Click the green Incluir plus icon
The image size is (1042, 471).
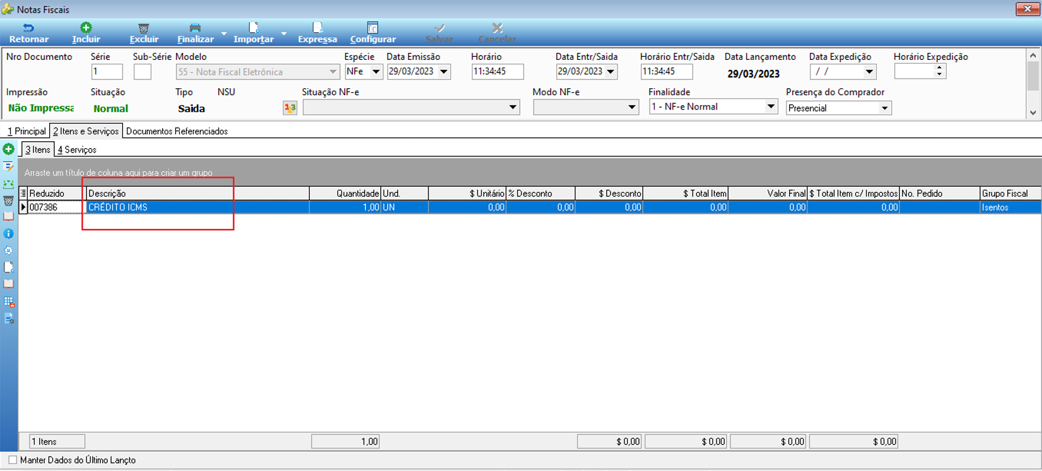click(x=86, y=28)
